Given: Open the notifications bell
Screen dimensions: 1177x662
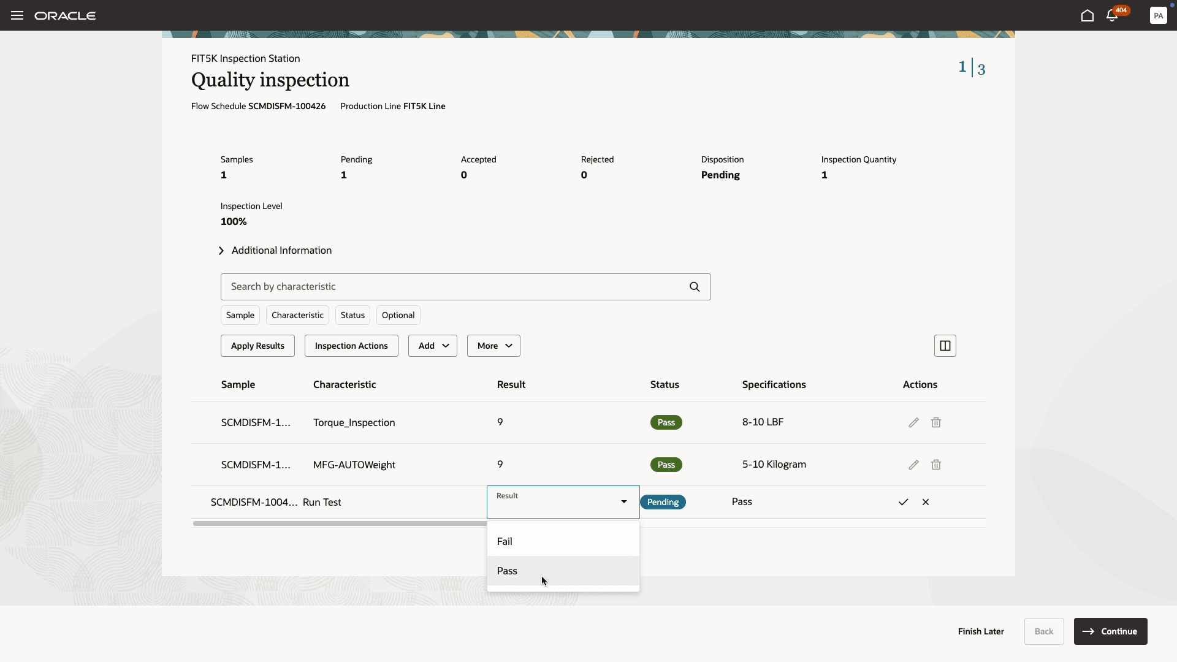Looking at the screenshot, I should [1112, 16].
